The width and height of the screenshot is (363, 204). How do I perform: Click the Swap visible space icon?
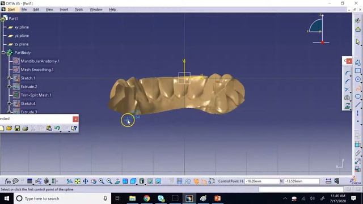(158, 181)
